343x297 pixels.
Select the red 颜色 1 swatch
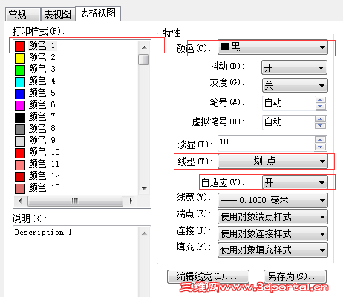click(20, 46)
